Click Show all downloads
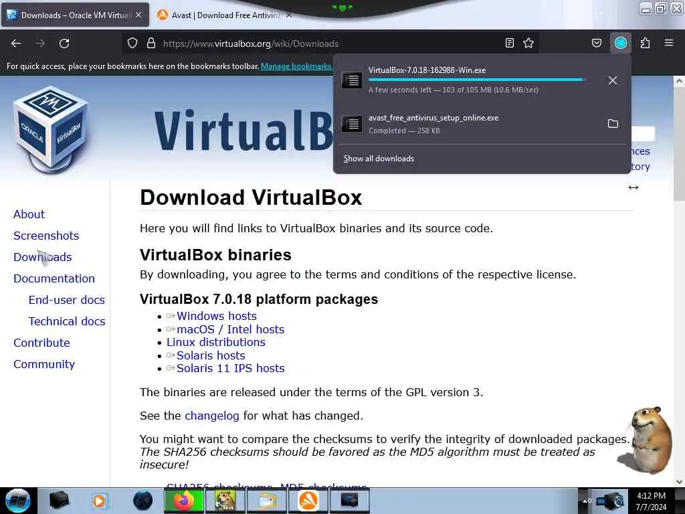This screenshot has width=685, height=514. click(x=379, y=159)
